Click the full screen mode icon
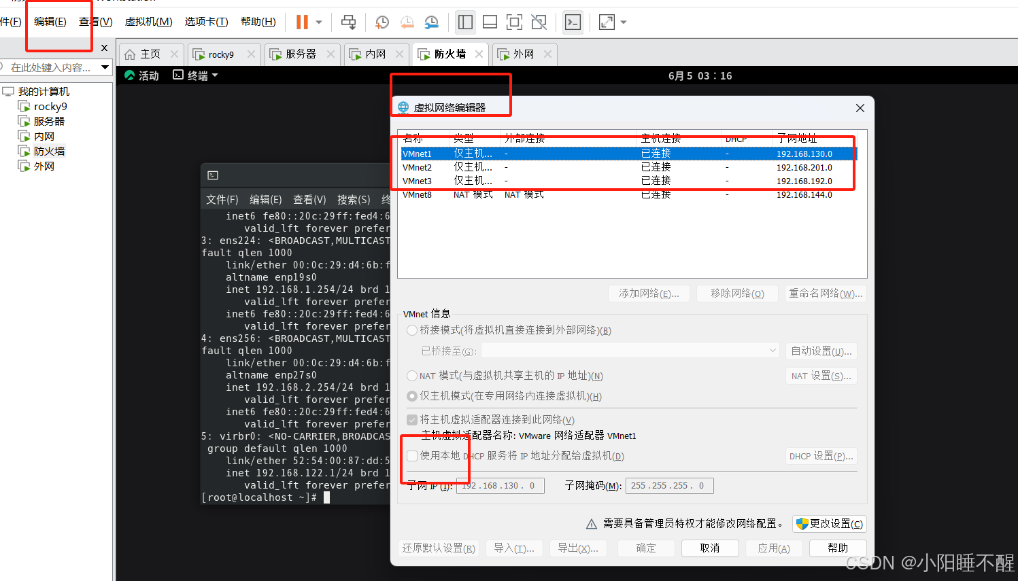 515,22
